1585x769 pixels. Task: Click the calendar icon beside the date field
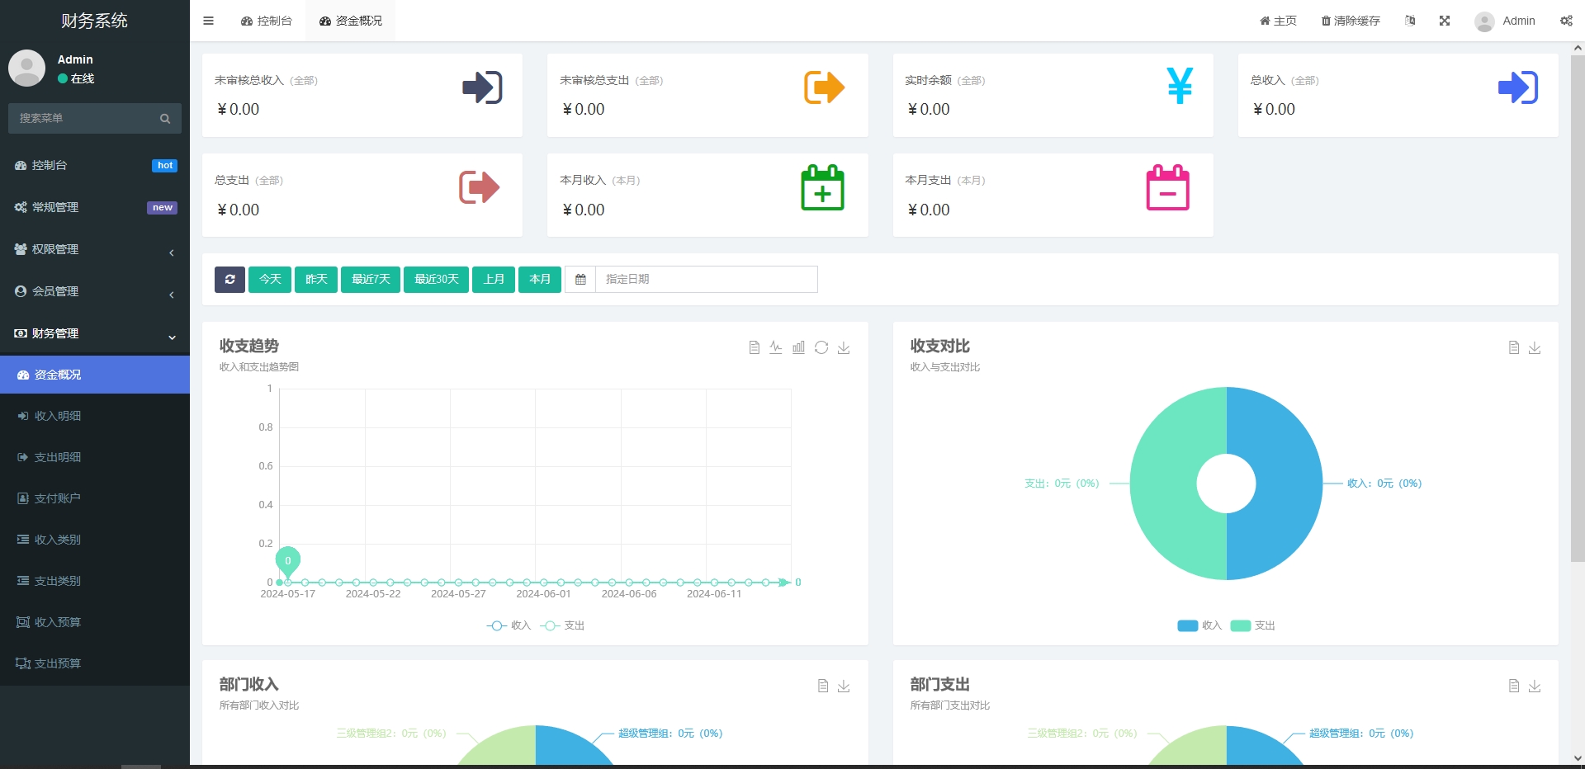pyautogui.click(x=580, y=280)
